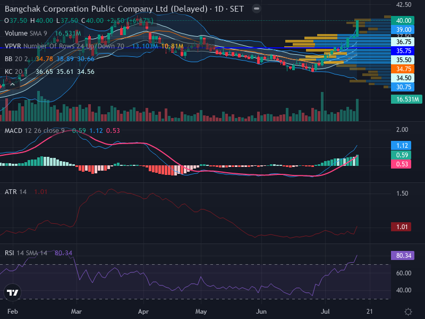Select the RSI 14 SMA 14 legend
This screenshot has width=425, height=319.
point(25,253)
